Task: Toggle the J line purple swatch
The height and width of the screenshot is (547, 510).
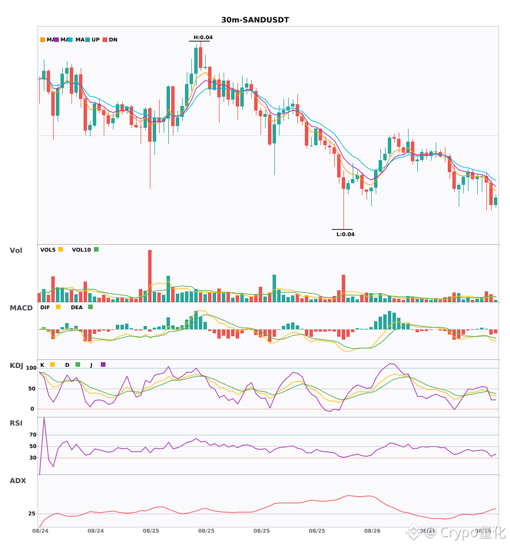Action: (103, 364)
